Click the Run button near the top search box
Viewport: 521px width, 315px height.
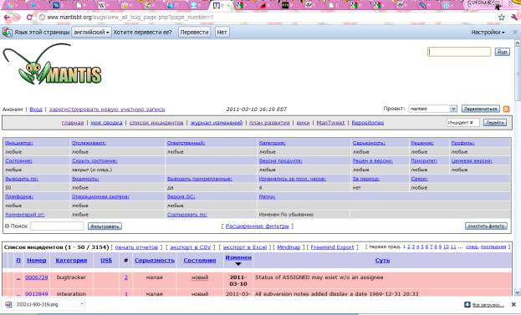502,52
